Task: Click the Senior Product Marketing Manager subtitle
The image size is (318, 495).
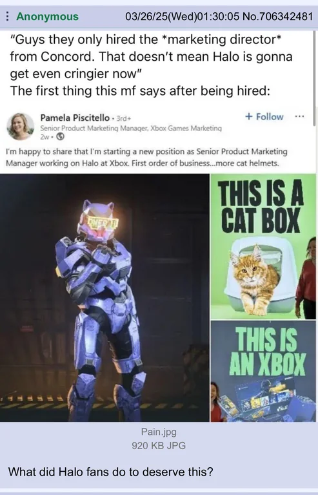Action: tap(131, 128)
